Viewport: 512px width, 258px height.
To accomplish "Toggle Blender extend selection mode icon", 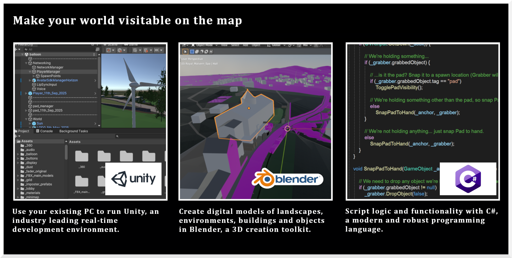I will 197,52.
